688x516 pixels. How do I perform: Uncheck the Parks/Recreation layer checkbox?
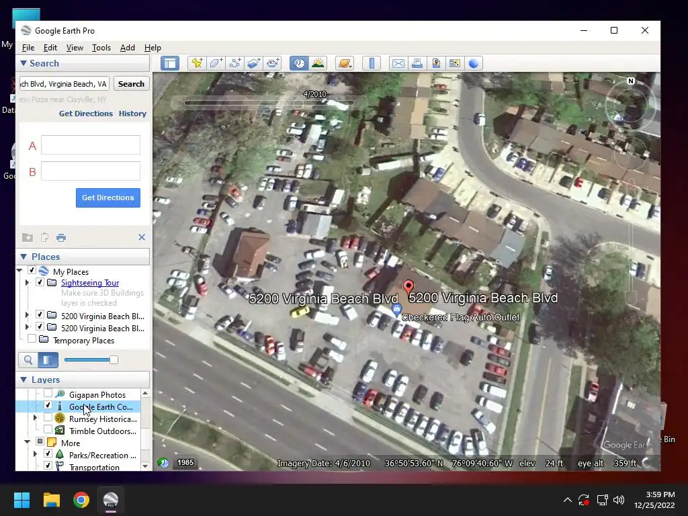[x=48, y=454]
